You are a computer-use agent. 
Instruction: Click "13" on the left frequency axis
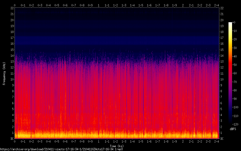click(12, 62)
